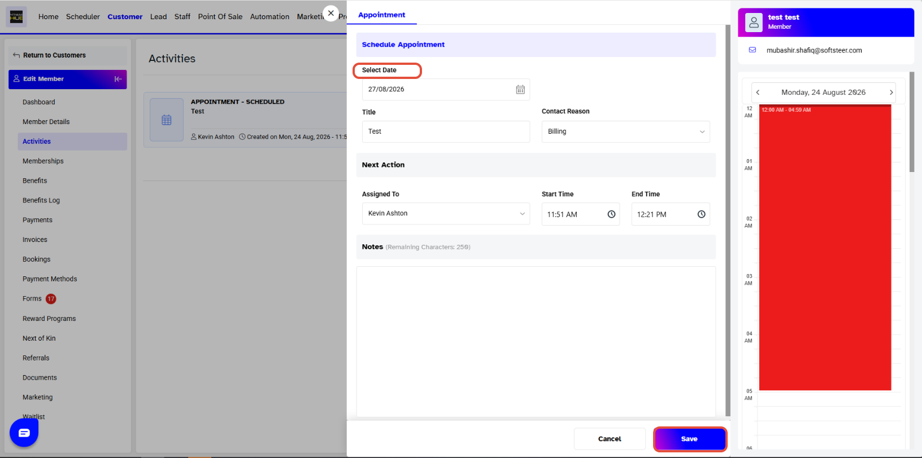Image resolution: width=922 pixels, height=458 pixels.
Task: Open the Staff menu
Action: coord(182,17)
